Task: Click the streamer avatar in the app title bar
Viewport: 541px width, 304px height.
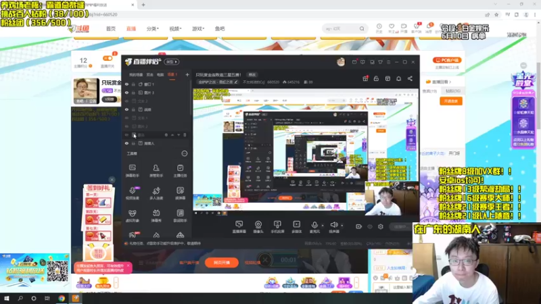Action: tap(341, 61)
